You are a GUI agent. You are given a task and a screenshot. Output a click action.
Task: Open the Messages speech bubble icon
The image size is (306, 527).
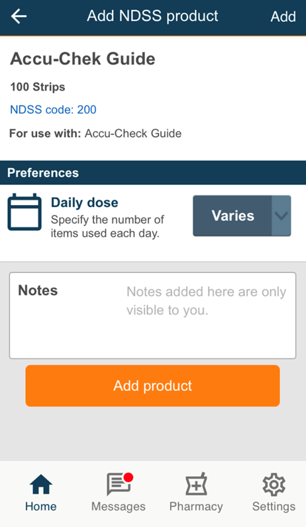pyautogui.click(x=118, y=484)
